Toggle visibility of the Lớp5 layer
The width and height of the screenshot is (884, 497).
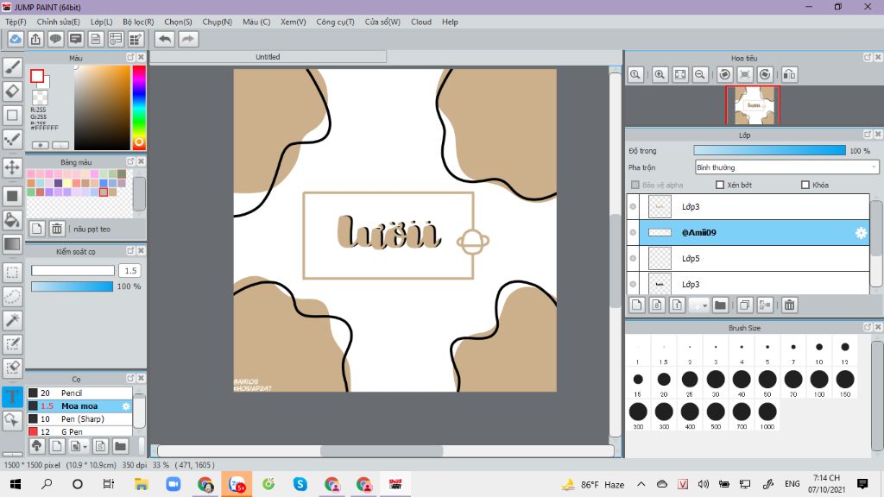tap(633, 259)
